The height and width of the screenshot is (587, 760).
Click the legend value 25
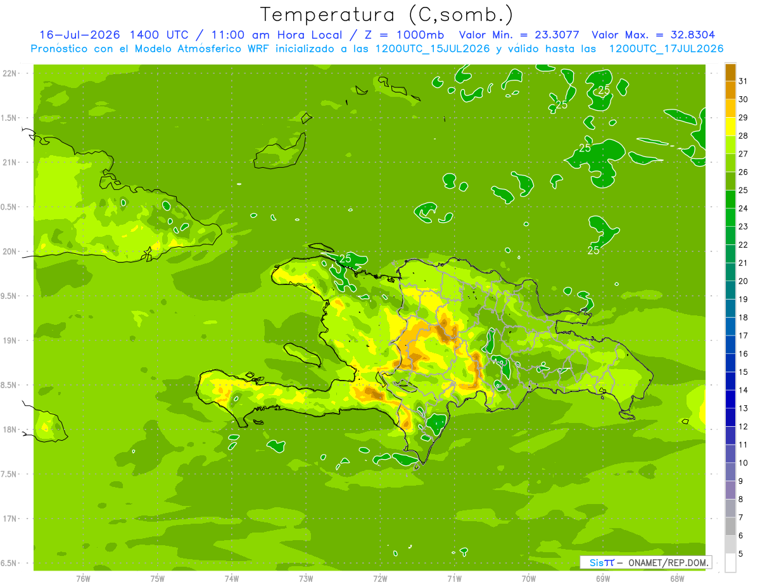[x=744, y=190]
